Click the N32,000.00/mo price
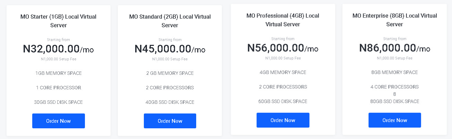Viewport: 452px width, 139px height. (x=58, y=49)
